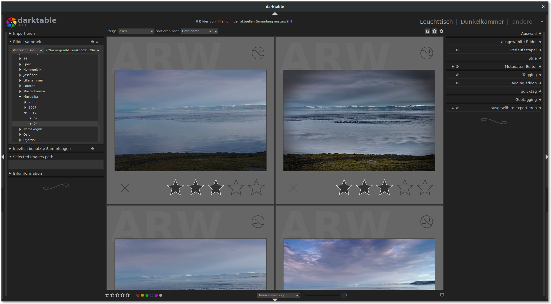Set first image rating to one star
Screen dimensions: 551x304
(175, 187)
